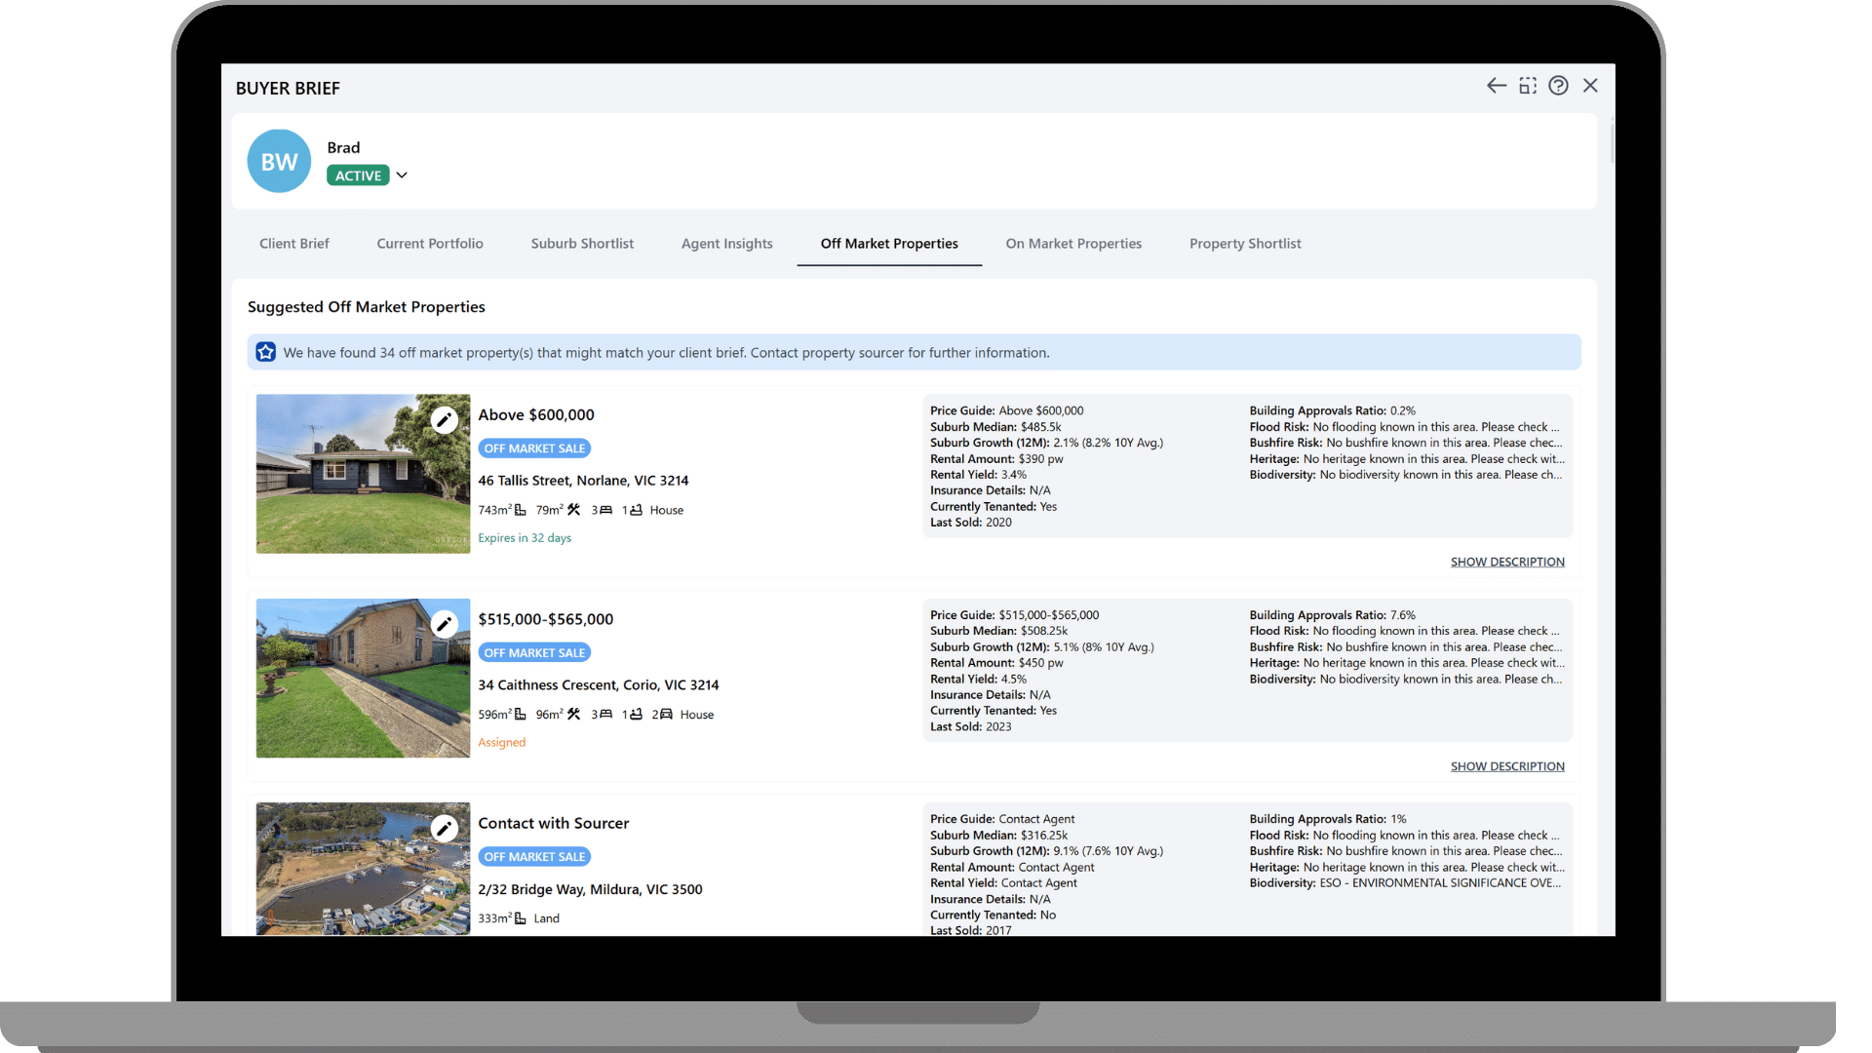Select the Suburb Shortlist tab
Image resolution: width=1872 pixels, height=1053 pixels.
point(582,244)
